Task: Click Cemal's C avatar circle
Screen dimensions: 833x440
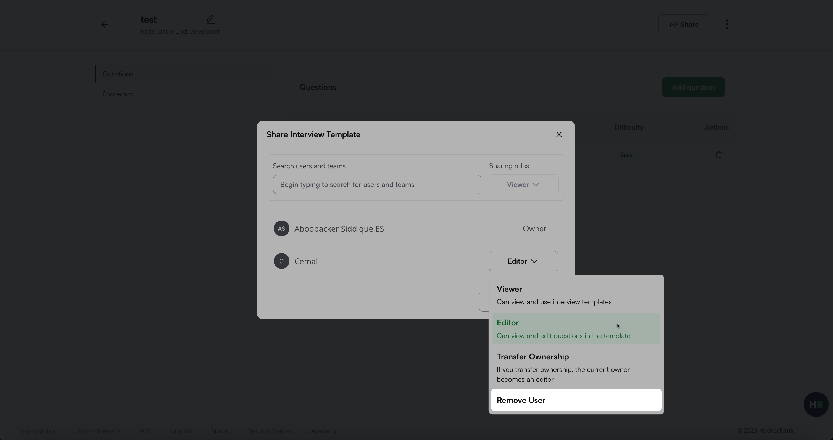Action: click(x=281, y=261)
